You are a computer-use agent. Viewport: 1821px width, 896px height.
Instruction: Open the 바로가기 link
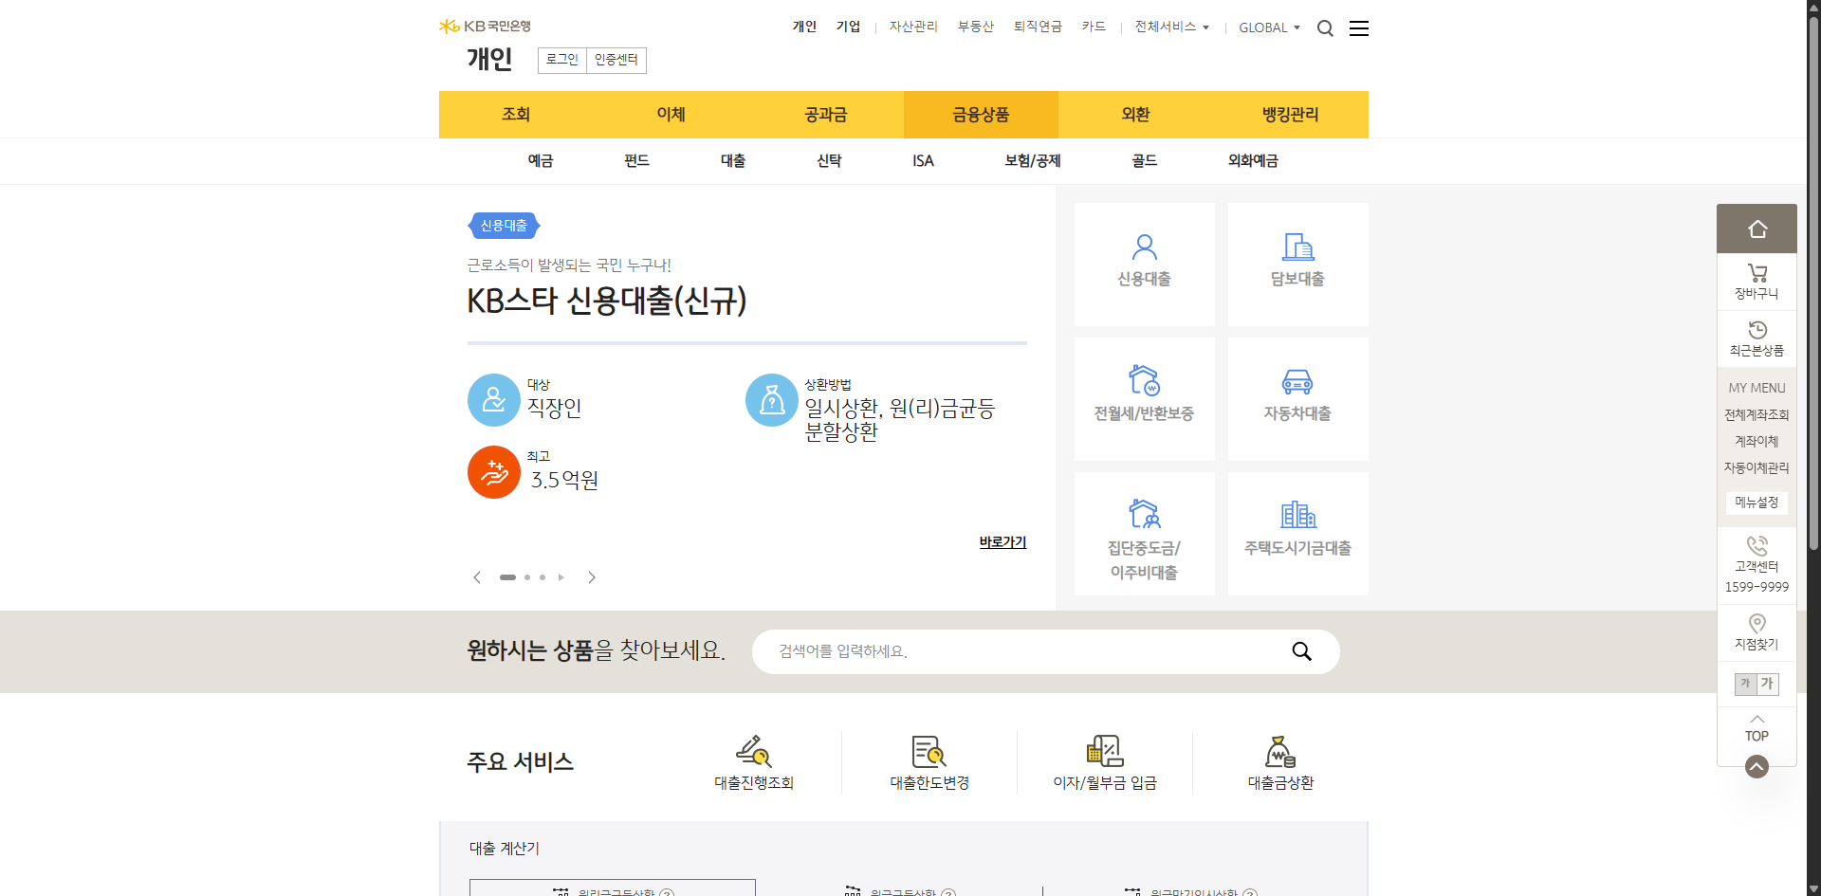coord(1001,541)
